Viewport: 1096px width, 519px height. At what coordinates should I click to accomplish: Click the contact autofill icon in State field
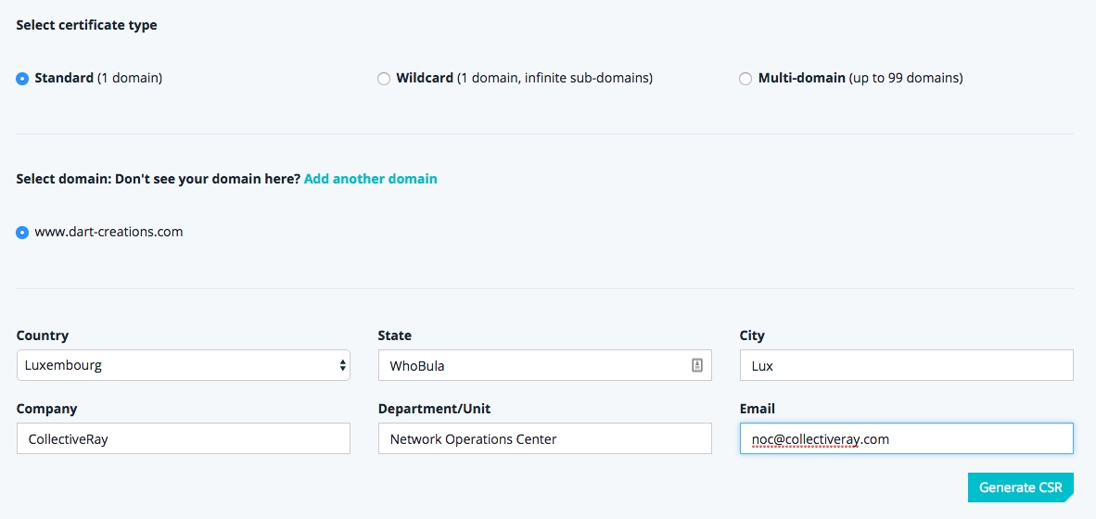tap(697, 365)
